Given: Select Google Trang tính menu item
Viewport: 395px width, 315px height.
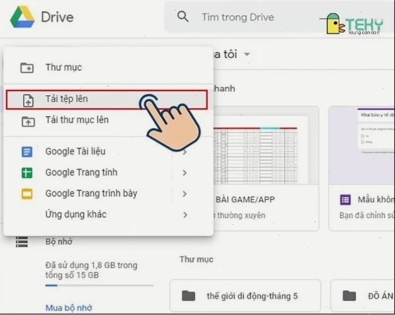Looking at the screenshot, I should (109, 173).
